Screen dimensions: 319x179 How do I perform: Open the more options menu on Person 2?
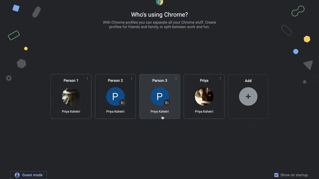tap(132, 79)
